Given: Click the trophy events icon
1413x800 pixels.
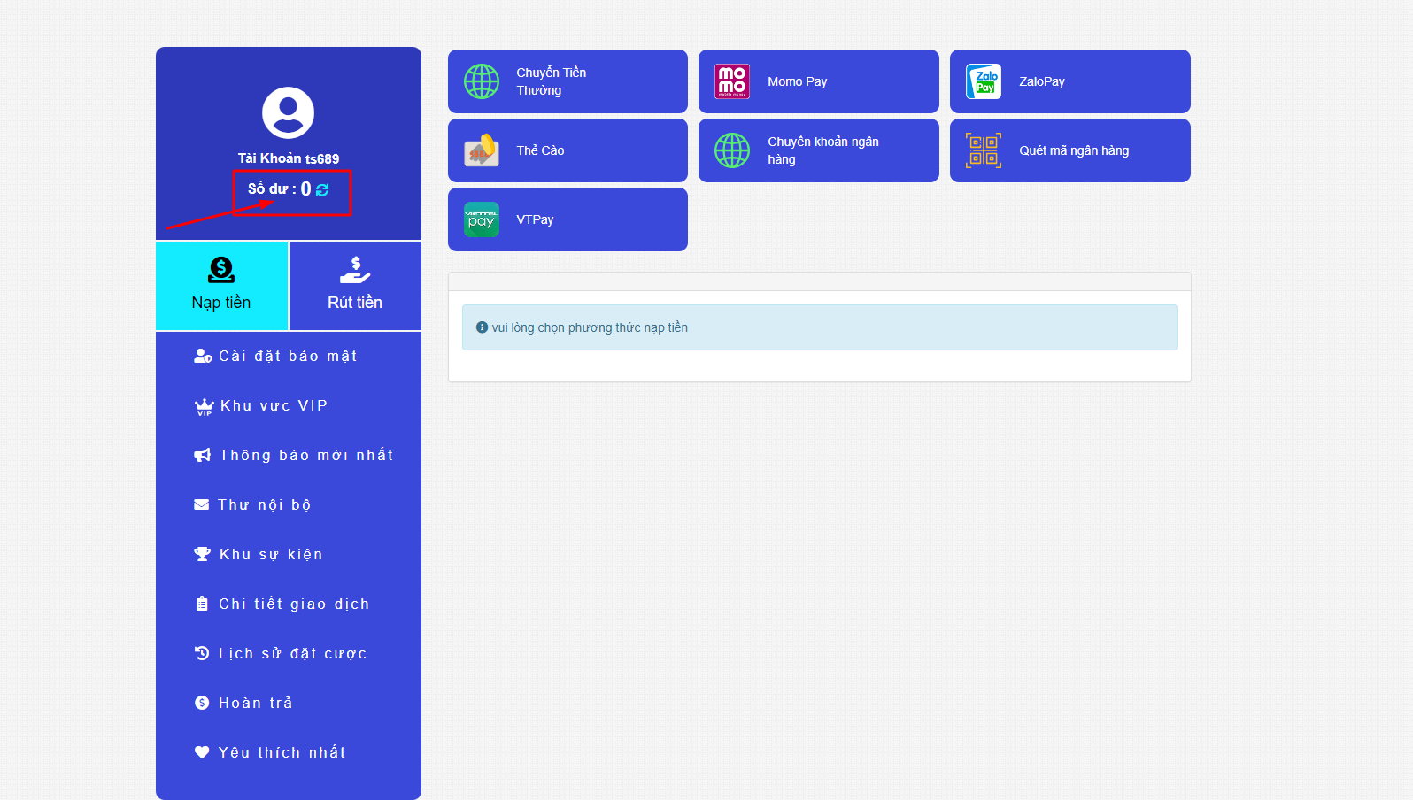Looking at the screenshot, I should 203,554.
